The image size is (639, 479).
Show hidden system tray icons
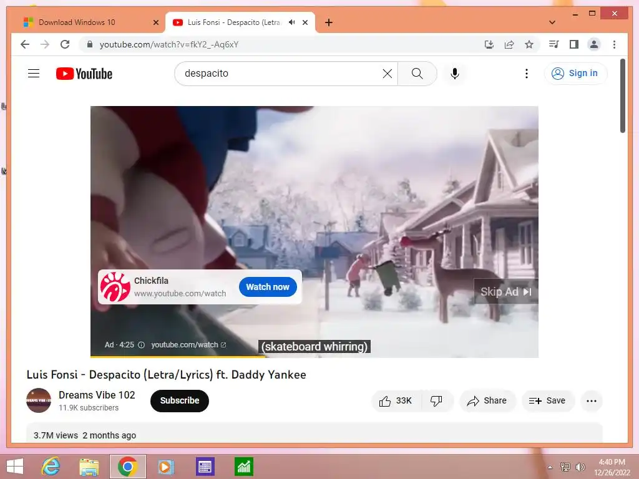[550, 467]
